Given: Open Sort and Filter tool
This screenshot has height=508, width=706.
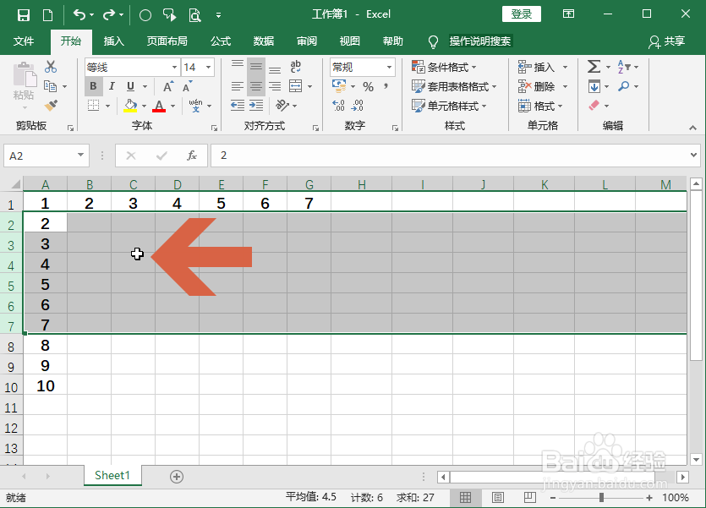Looking at the screenshot, I should 624,67.
